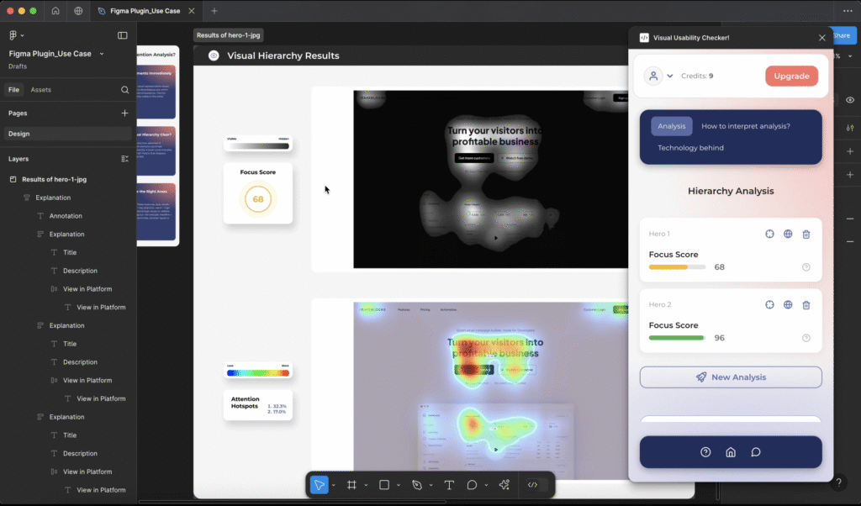The width and height of the screenshot is (861, 506).
Task: Select the Pen tool
Action: 417,485
